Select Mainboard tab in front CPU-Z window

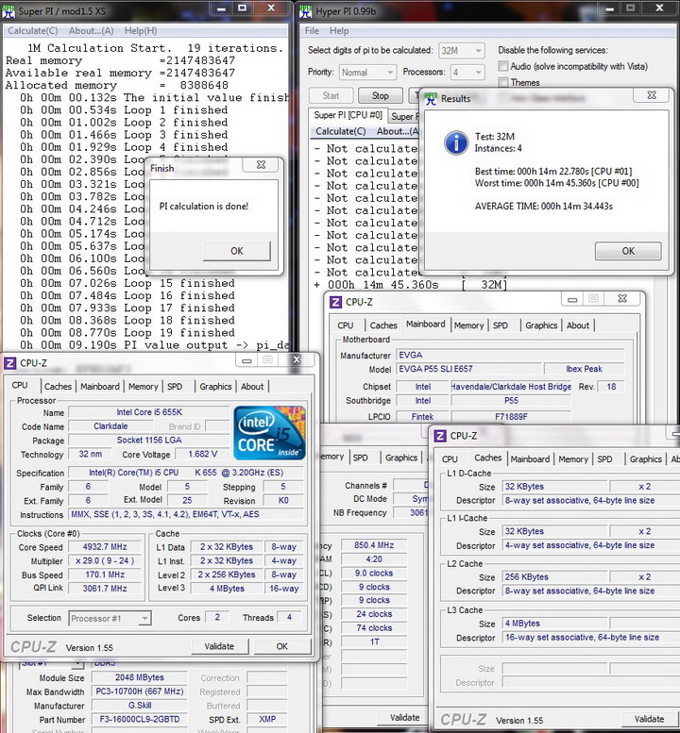point(100,387)
